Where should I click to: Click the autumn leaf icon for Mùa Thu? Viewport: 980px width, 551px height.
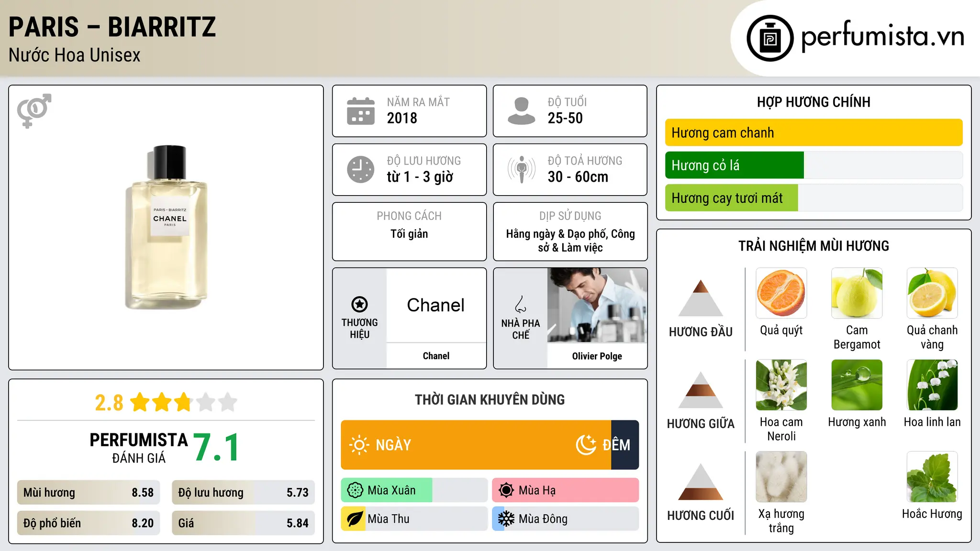point(355,519)
